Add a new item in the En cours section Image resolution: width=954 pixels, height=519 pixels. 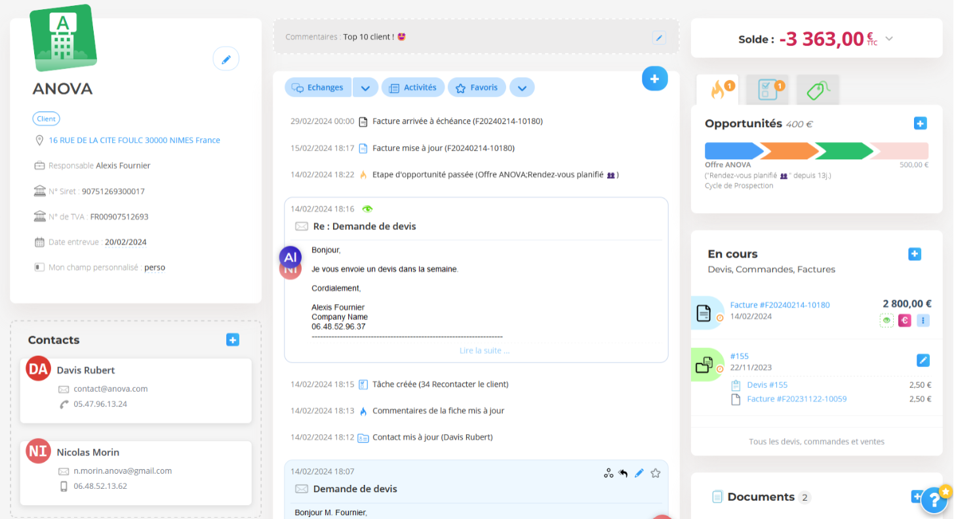pyautogui.click(x=915, y=254)
